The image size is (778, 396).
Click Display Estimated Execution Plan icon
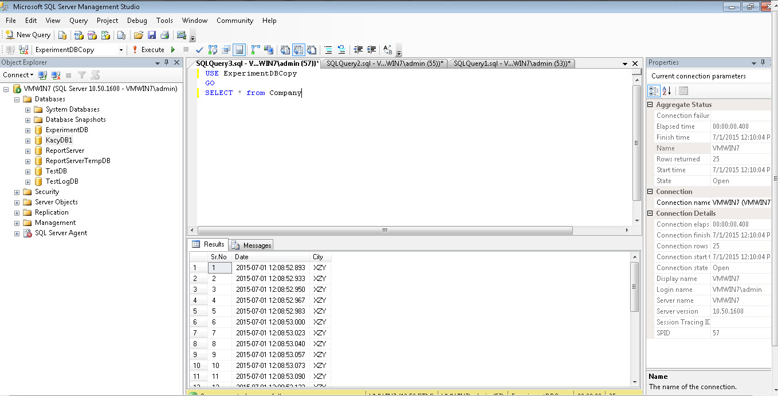point(213,50)
